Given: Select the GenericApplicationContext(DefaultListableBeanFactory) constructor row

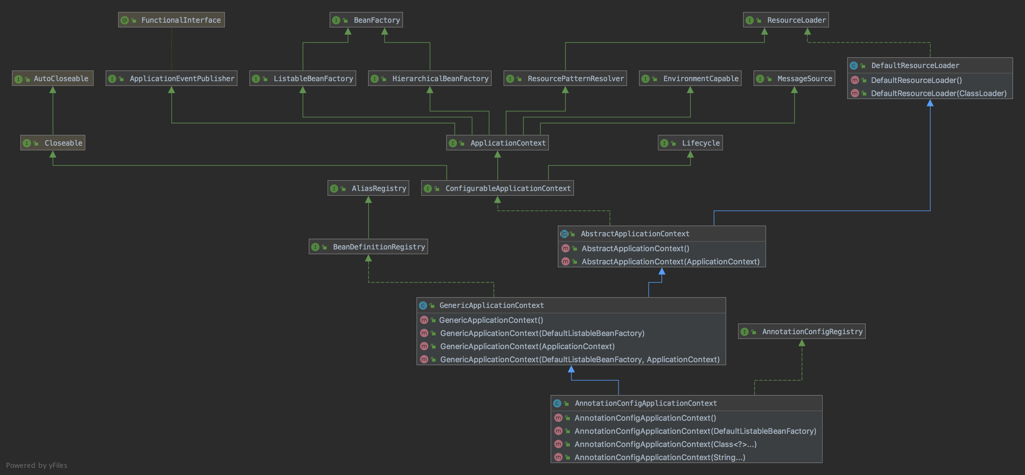Looking at the screenshot, I should [571, 333].
